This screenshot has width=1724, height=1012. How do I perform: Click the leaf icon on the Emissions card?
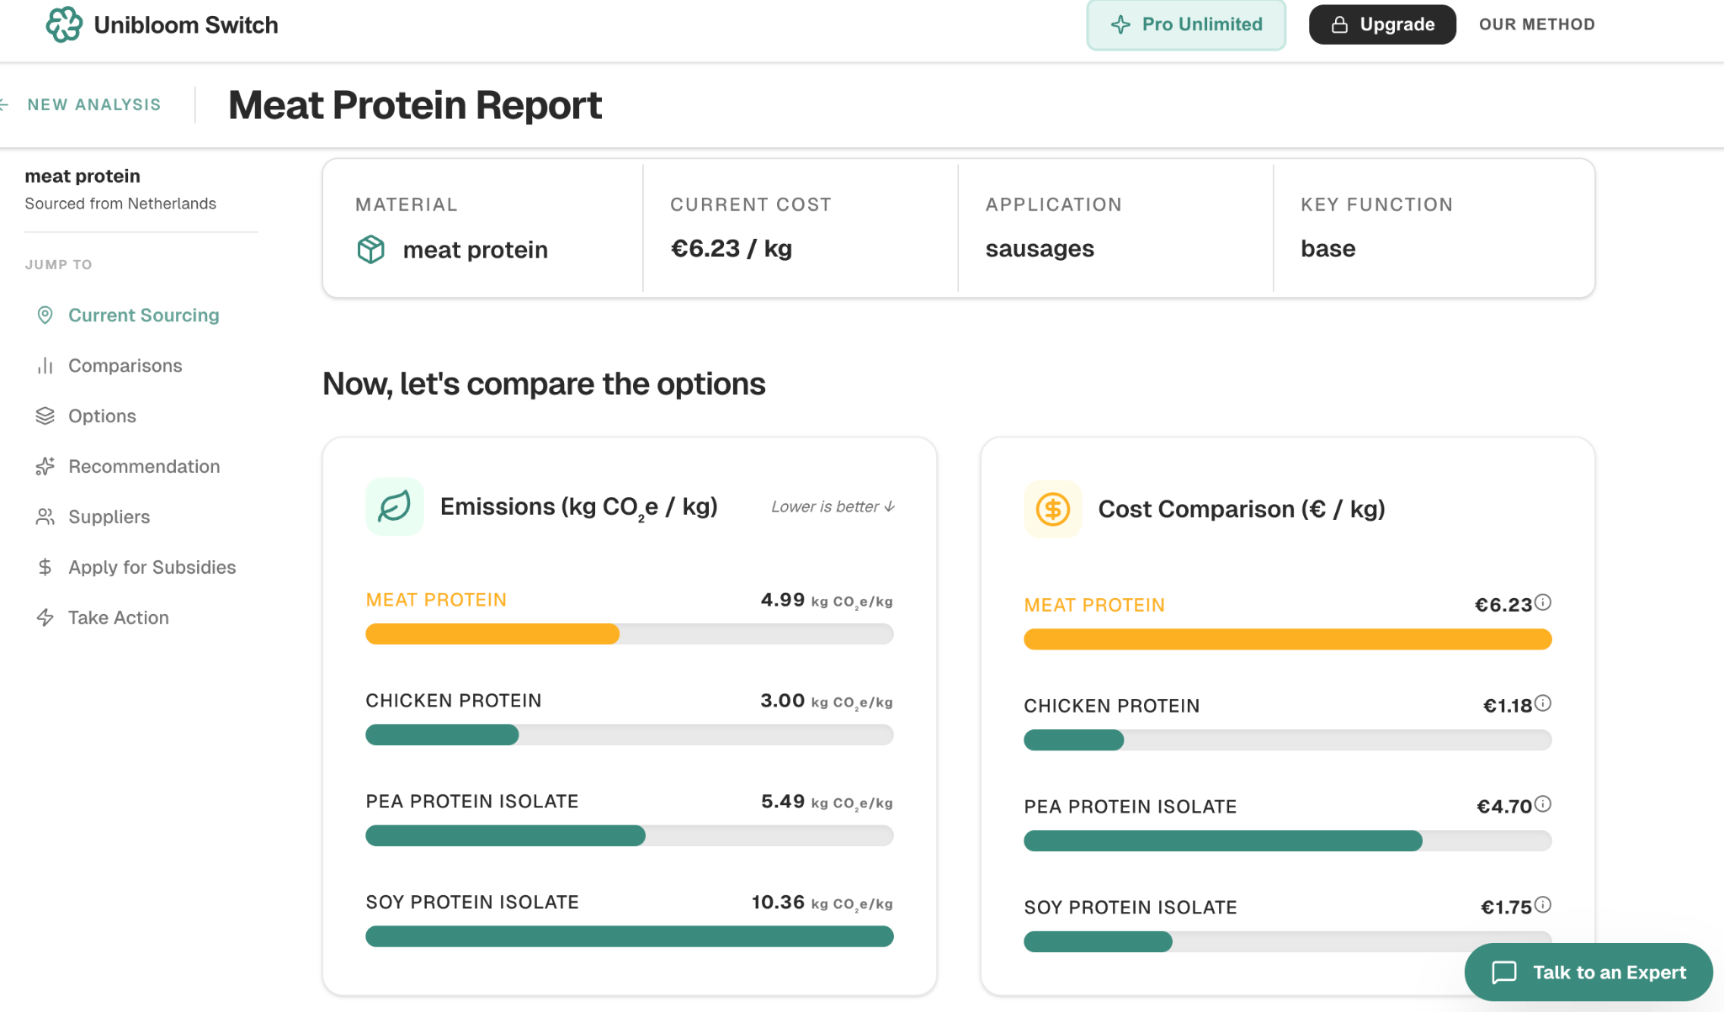394,506
